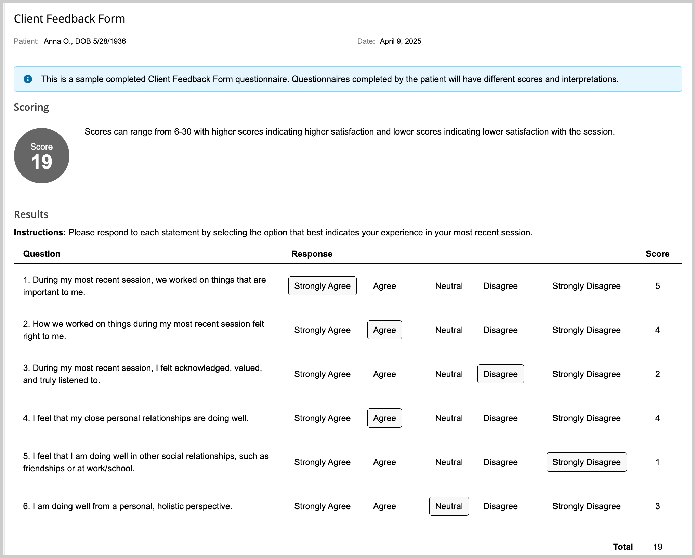Choose Strongly Disagree for question 5
This screenshot has width=695, height=558.
586,462
